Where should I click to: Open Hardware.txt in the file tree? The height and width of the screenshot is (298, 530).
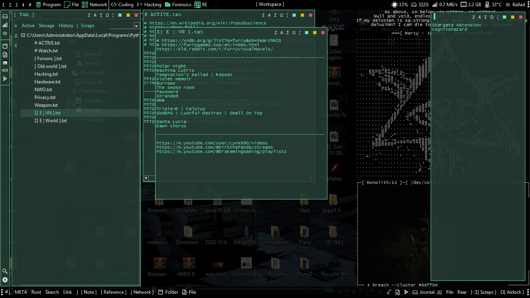coord(48,82)
